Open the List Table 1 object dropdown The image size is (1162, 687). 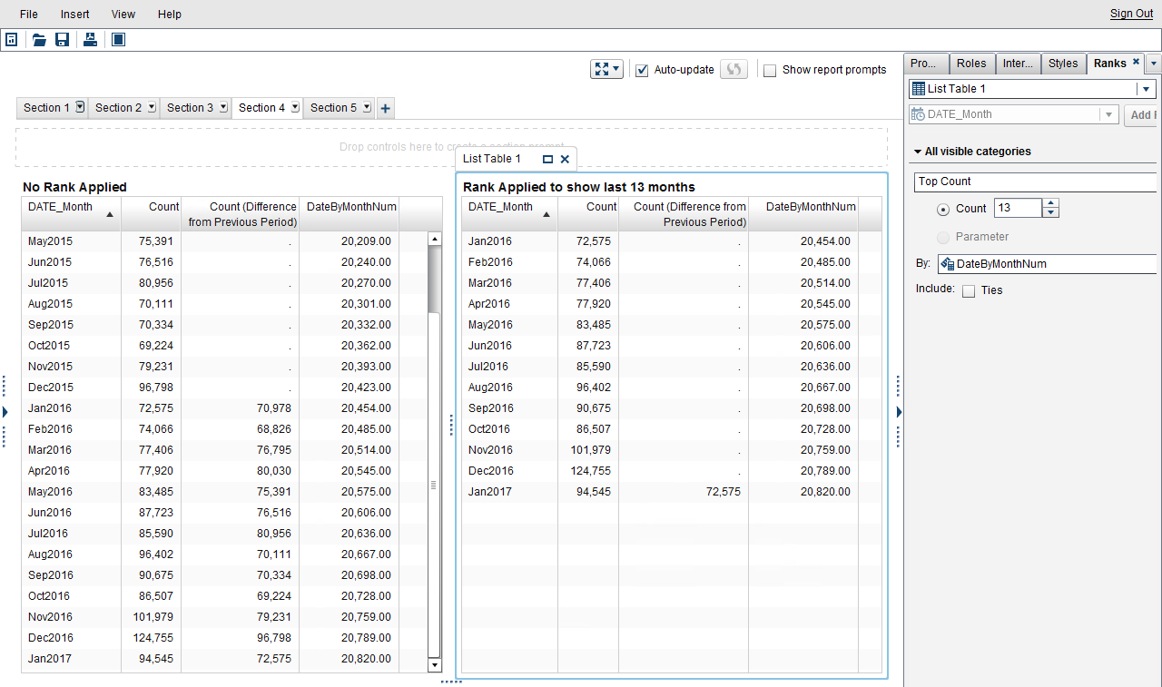(1147, 89)
